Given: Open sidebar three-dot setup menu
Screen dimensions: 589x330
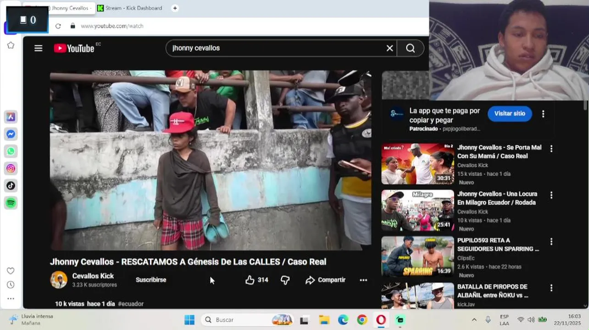Looking at the screenshot, I should 11,298.
